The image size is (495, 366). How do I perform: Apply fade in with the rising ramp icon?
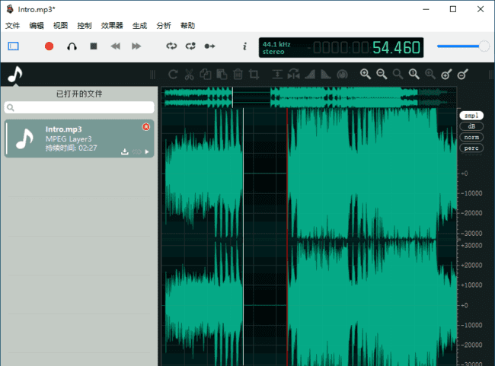310,75
